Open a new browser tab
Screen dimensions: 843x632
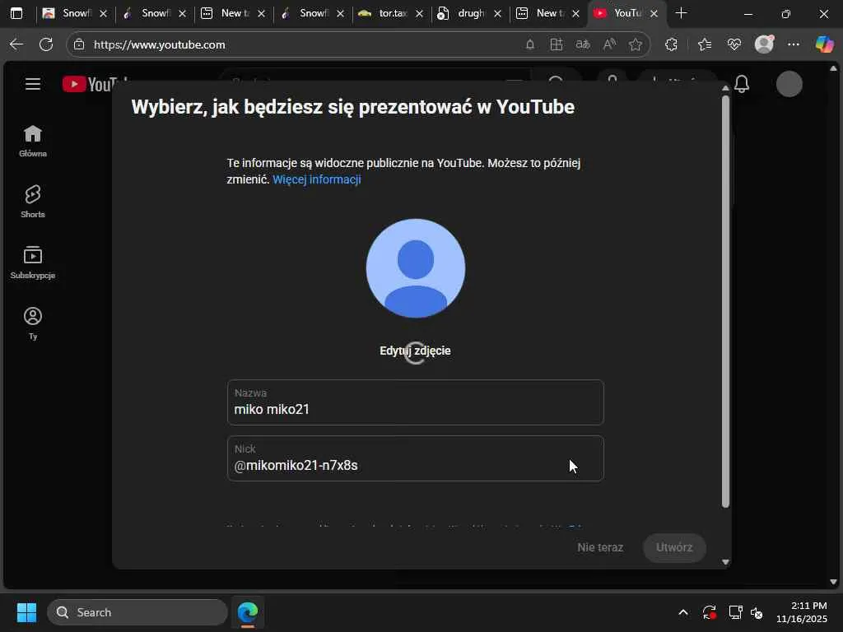pyautogui.click(x=681, y=13)
